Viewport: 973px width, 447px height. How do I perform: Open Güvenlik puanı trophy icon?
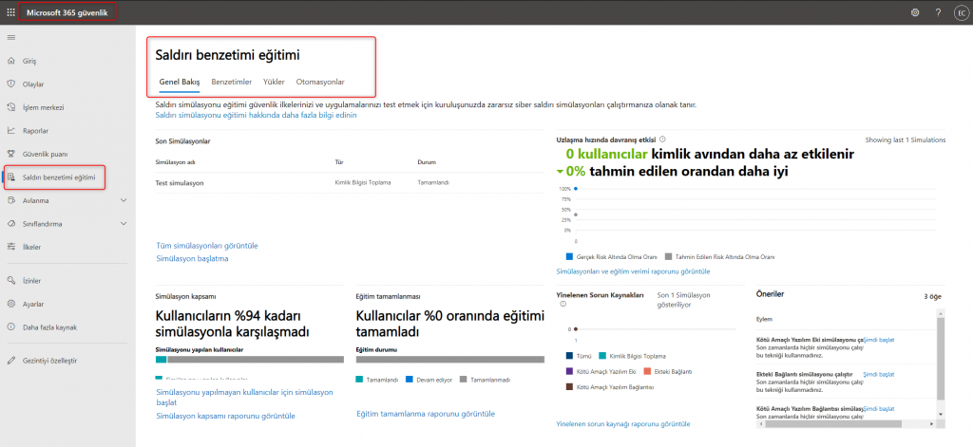coord(11,154)
